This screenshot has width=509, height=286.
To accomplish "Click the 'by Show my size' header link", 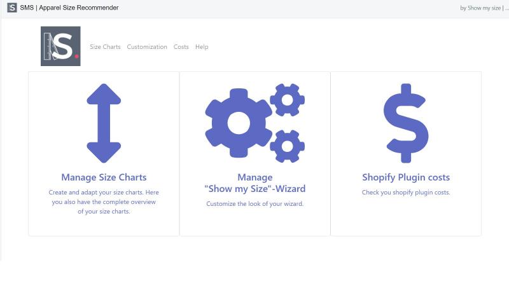I will tap(480, 8).
